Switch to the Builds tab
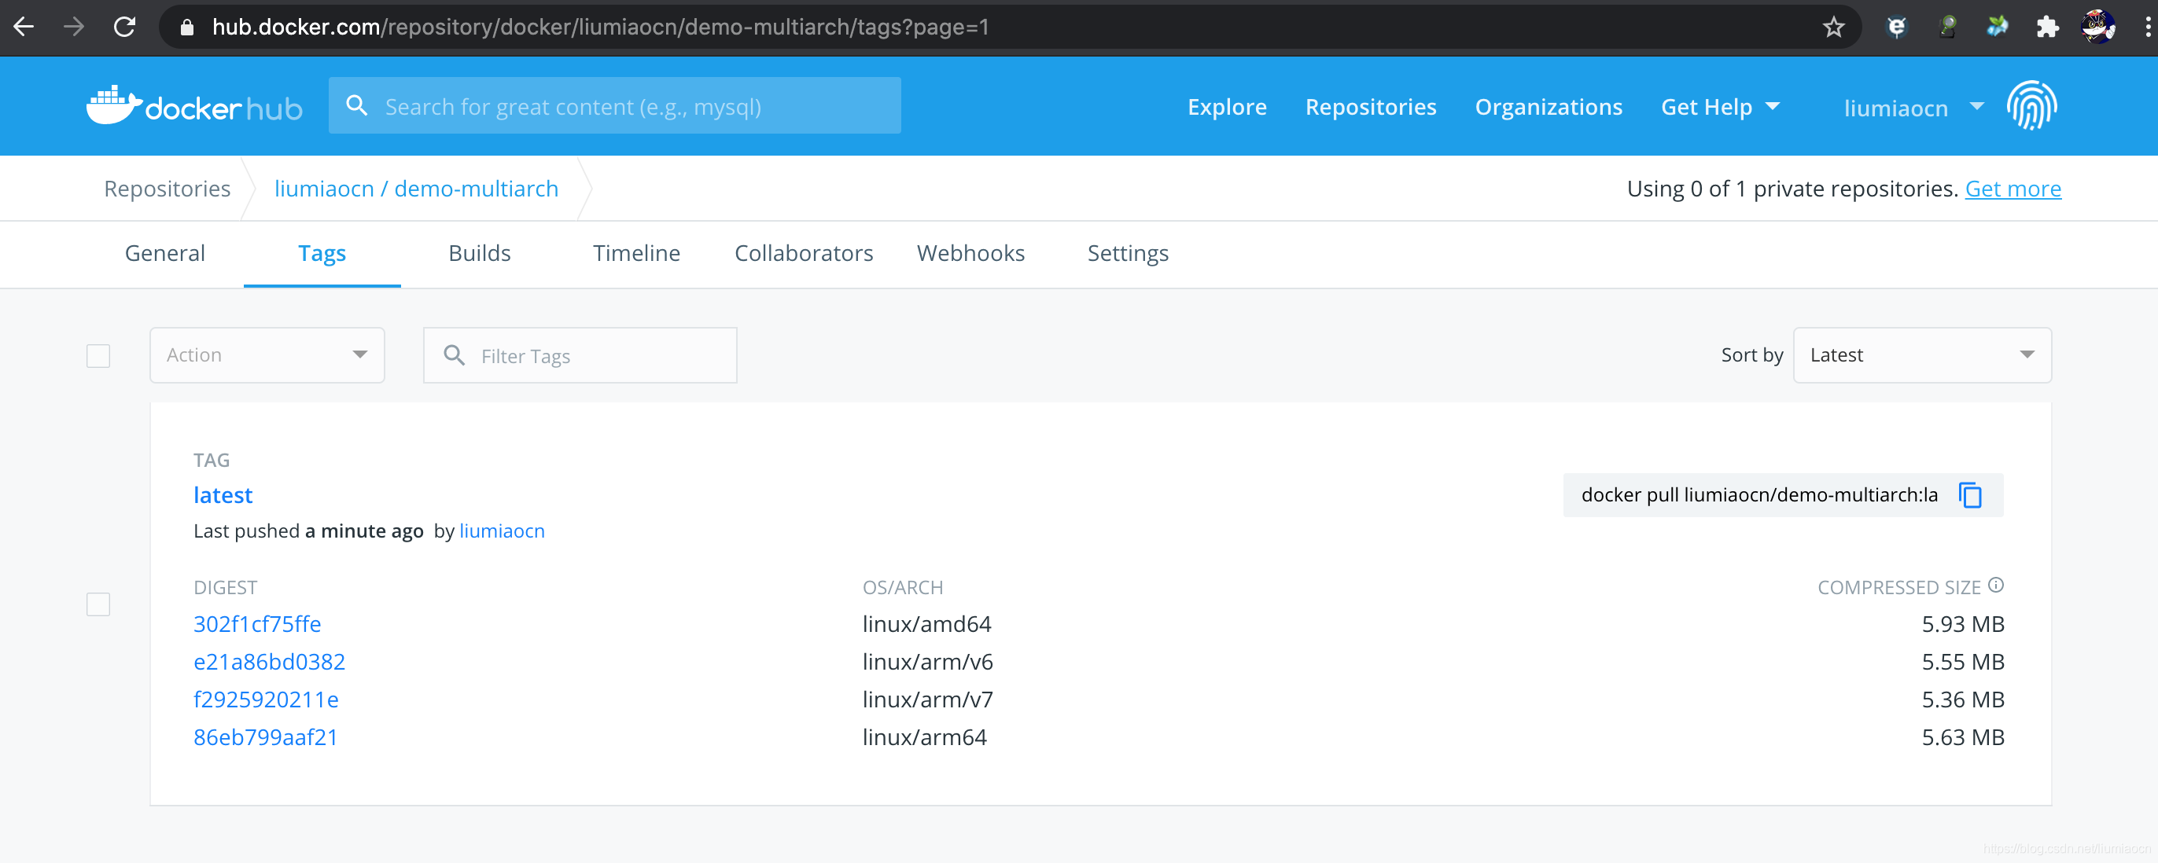 479,253
